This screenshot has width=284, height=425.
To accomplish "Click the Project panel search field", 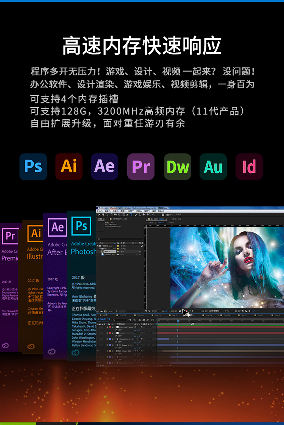I will click(x=120, y=239).
